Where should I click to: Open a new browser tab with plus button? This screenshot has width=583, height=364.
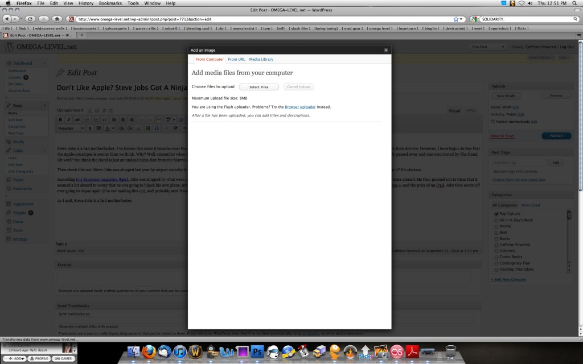pyautogui.click(x=82, y=35)
